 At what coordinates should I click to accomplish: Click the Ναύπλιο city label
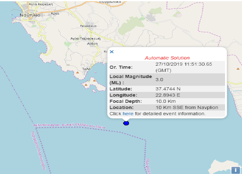coord(29,15)
